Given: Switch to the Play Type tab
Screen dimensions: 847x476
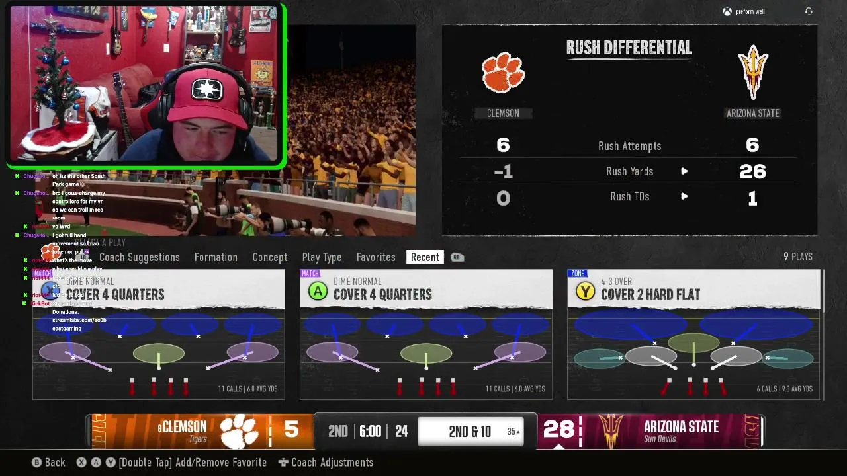Looking at the screenshot, I should pos(322,257).
